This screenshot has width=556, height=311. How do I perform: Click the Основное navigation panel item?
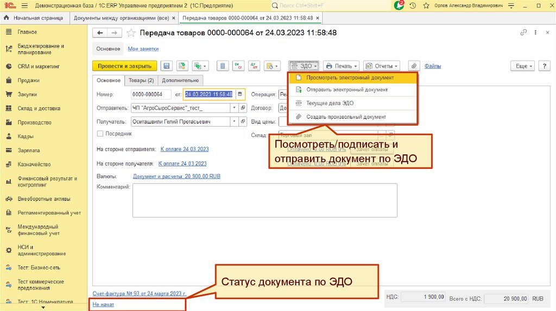108,49
